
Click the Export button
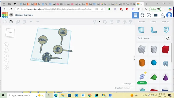[153, 22]
